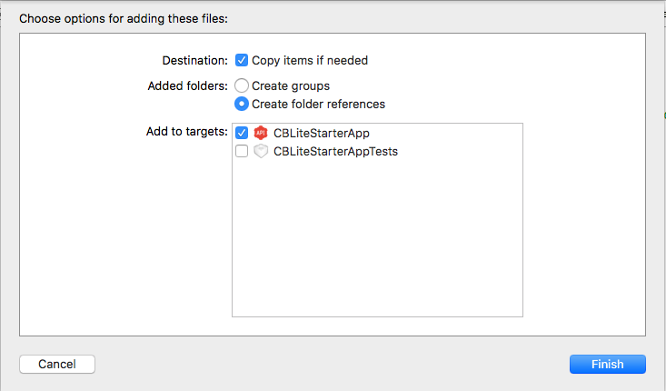Select the Create groups radio button
The image size is (666, 391).
click(x=242, y=85)
